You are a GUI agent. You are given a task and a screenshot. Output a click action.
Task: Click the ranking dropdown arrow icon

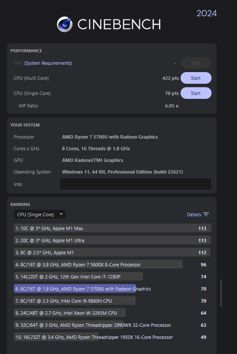[x=61, y=214]
